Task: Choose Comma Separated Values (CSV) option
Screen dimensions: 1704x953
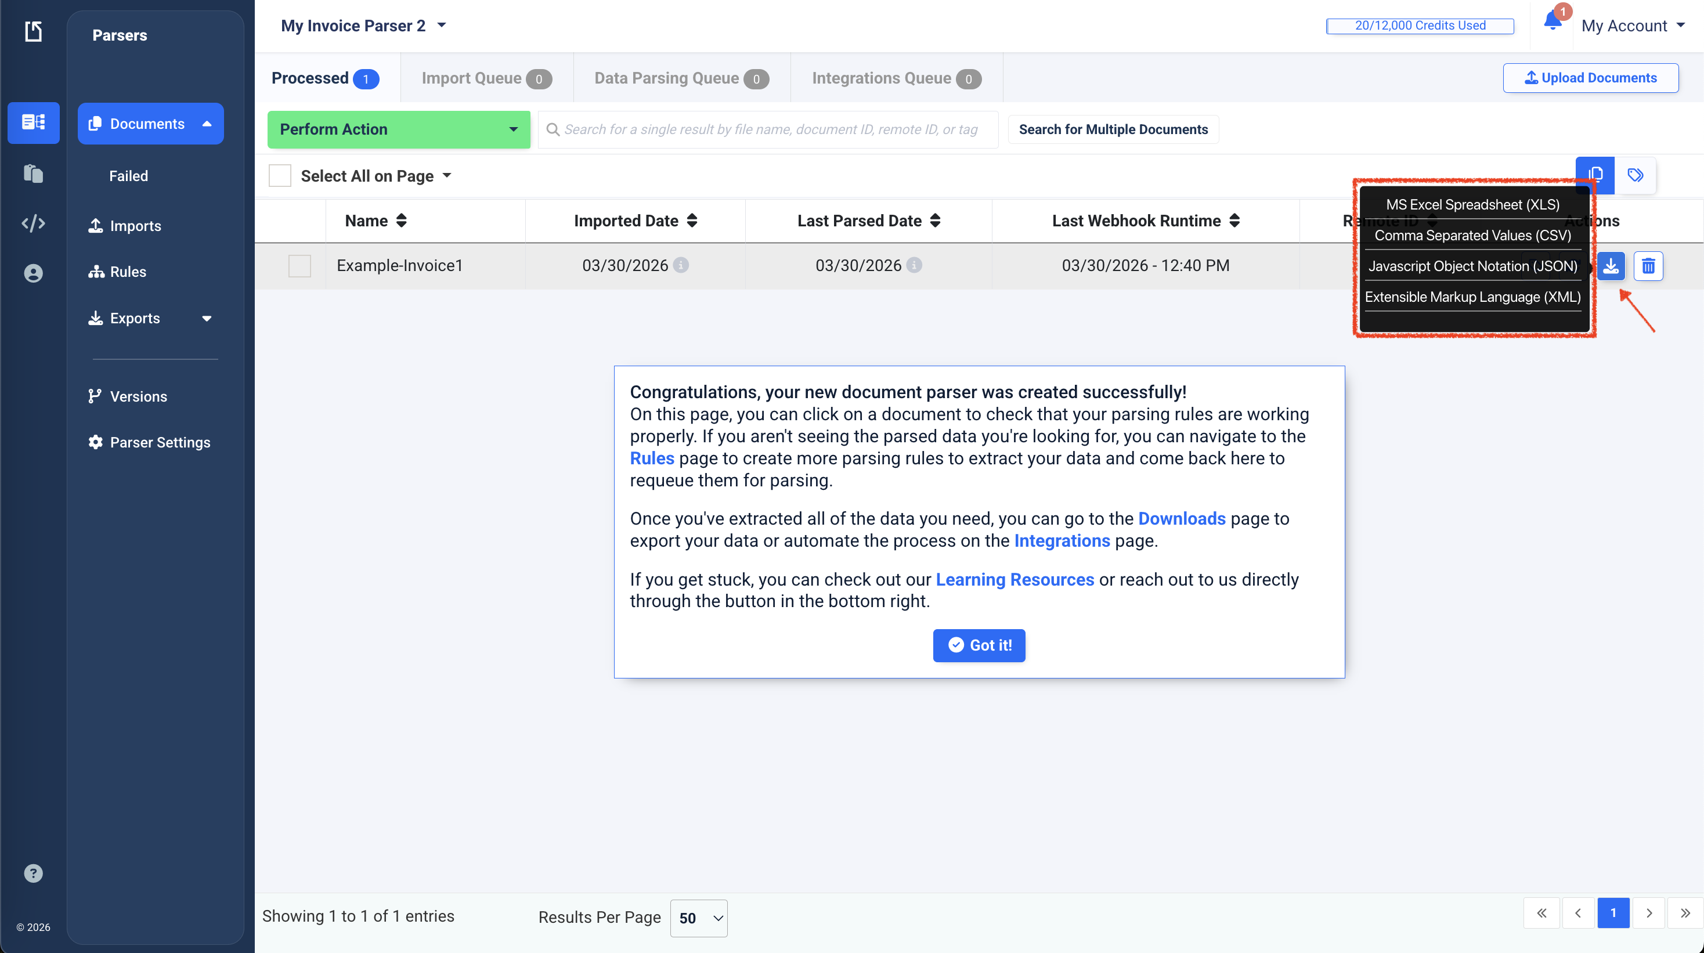Action: 1472,236
